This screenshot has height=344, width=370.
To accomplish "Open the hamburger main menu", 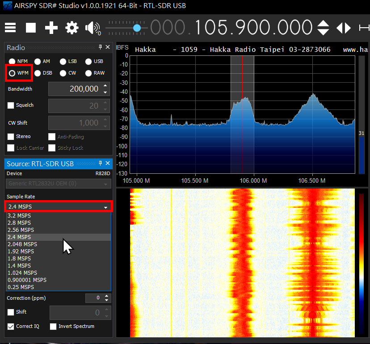I will point(10,28).
